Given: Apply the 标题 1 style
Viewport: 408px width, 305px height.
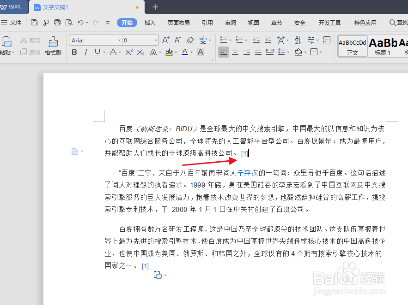Looking at the screenshot, I should 383,47.
